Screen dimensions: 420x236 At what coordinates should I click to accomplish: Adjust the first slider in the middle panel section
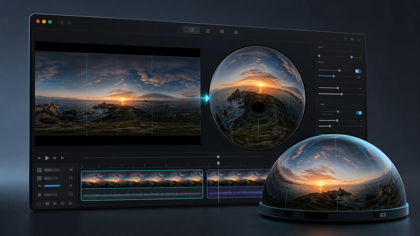pos(338,88)
